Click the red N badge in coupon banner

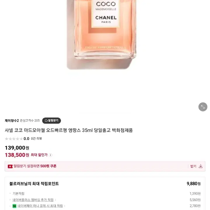point(10,166)
